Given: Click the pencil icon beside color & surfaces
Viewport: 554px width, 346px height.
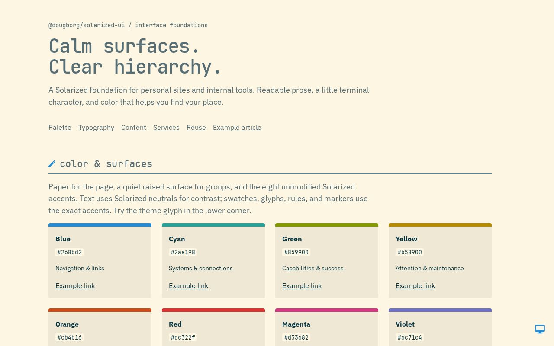Looking at the screenshot, I should [x=52, y=163].
